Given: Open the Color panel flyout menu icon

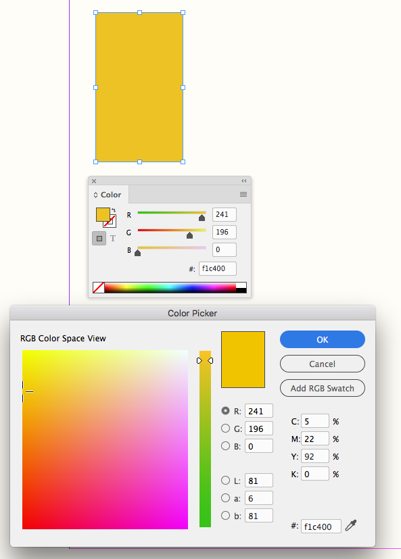Looking at the screenshot, I should 243,195.
